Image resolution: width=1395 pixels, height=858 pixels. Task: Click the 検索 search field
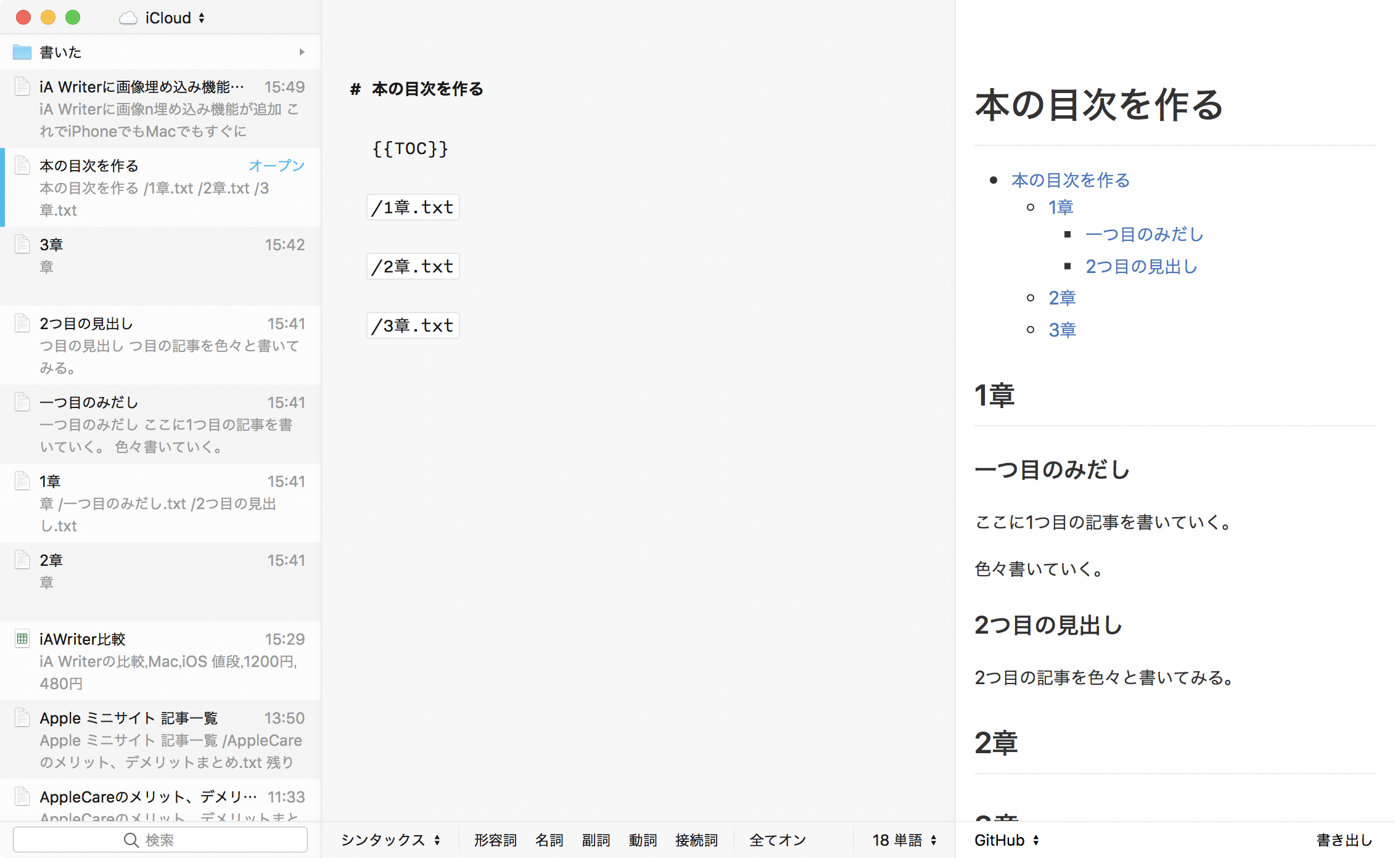coord(160,840)
